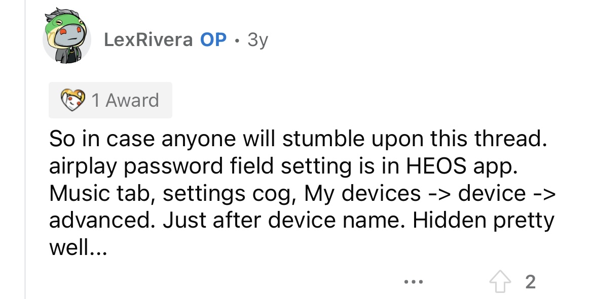This screenshot has height=299, width=593.
Task: Click the award icon in the badge
Action: (72, 100)
